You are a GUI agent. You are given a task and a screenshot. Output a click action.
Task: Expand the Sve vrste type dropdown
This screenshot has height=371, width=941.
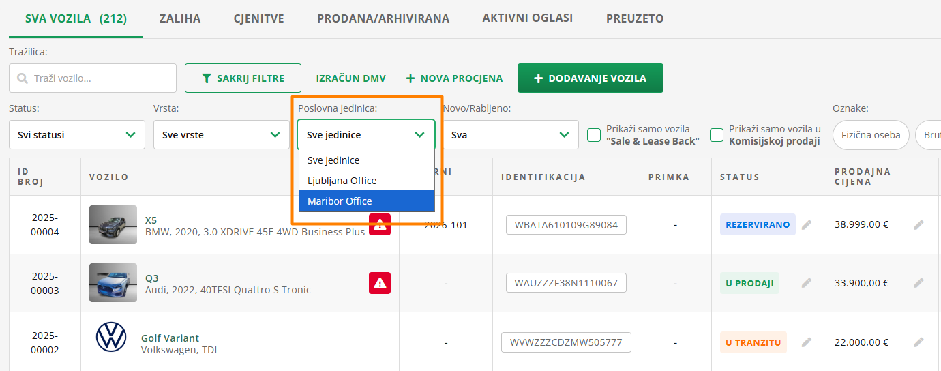[x=222, y=135]
